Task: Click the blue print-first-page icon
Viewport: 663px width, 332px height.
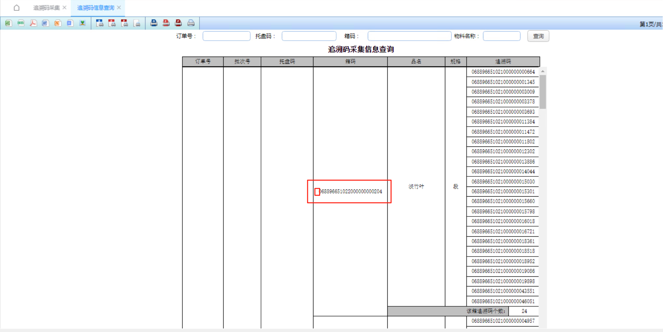Action: 153,23
